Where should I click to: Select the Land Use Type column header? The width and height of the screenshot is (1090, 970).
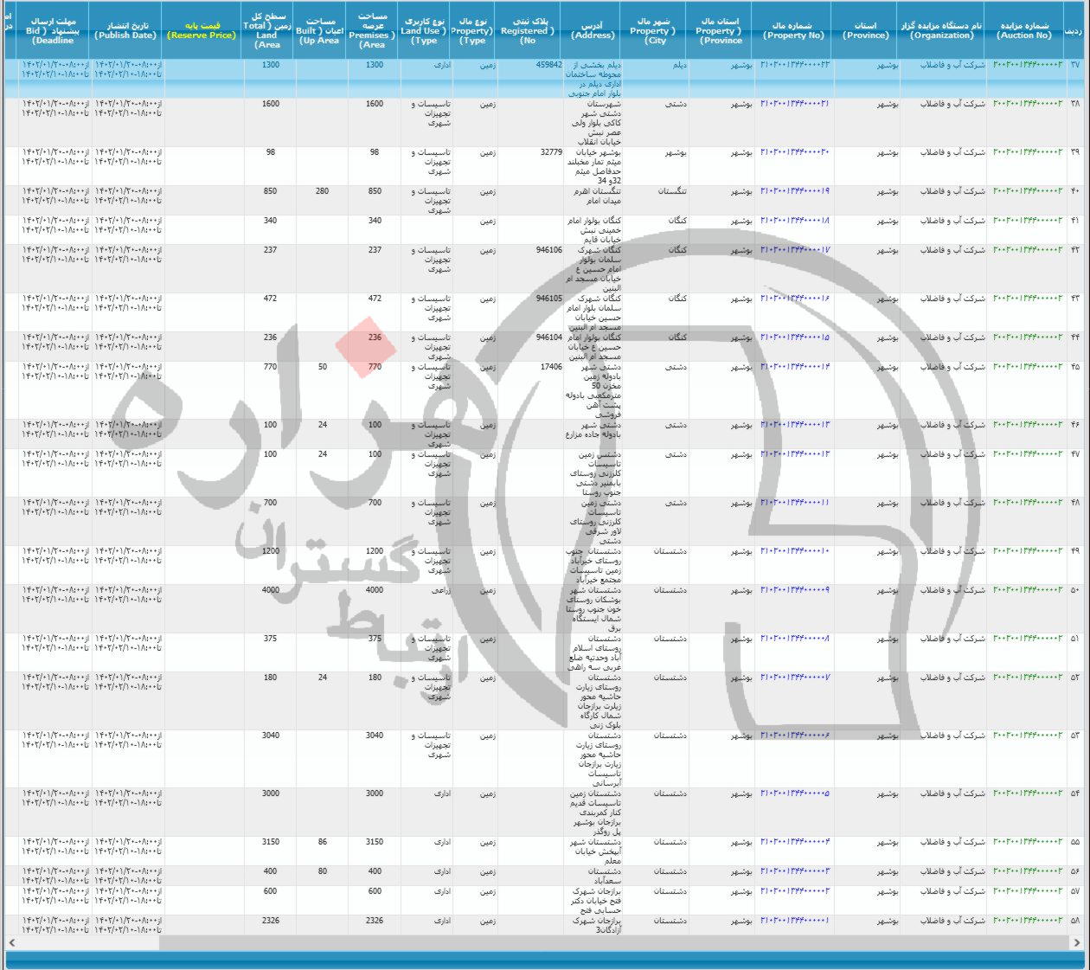click(423, 30)
